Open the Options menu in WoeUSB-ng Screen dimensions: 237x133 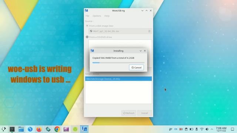(97, 16)
